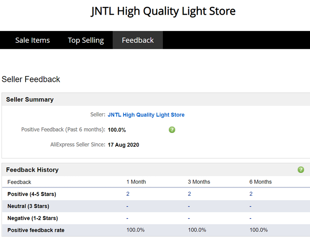Click the help icon beside Positive Feedback percentage

pos(172,130)
